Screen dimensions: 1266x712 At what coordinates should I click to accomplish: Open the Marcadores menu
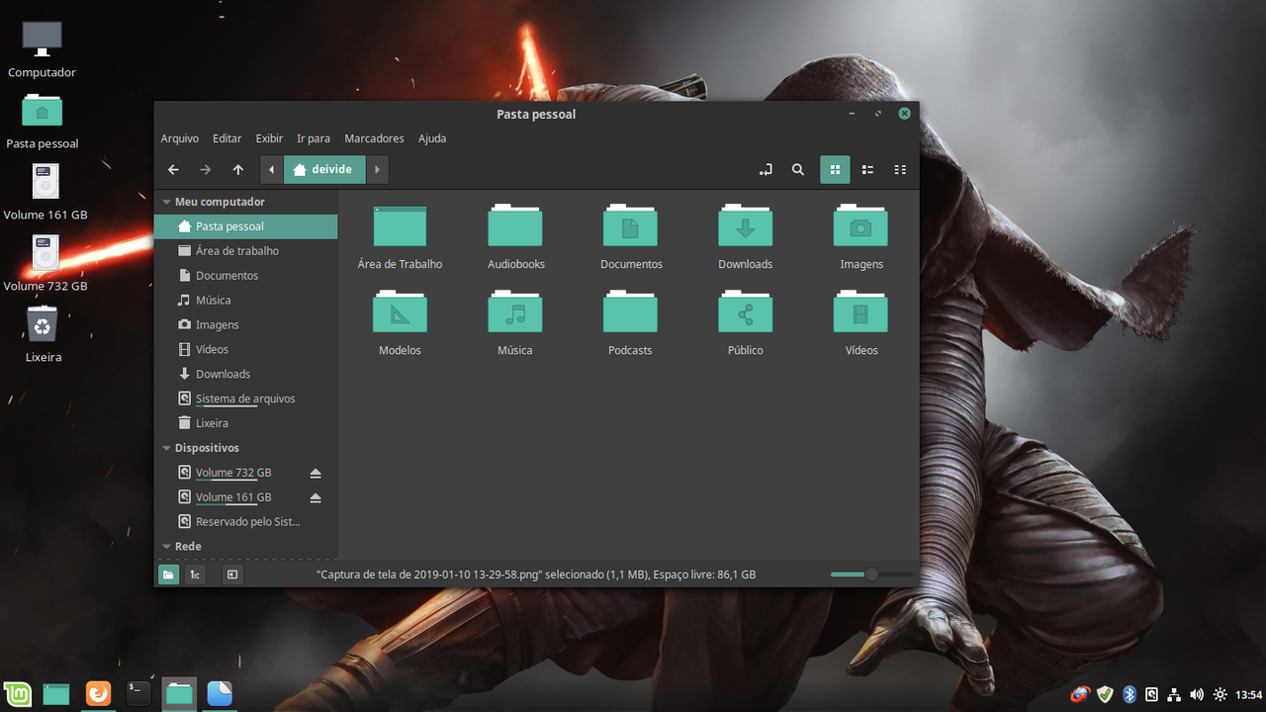[x=374, y=138]
